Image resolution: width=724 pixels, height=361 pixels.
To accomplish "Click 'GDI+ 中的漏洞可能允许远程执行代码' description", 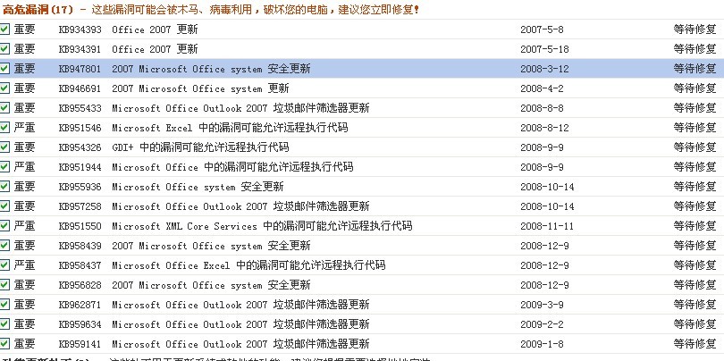I will 200,147.
